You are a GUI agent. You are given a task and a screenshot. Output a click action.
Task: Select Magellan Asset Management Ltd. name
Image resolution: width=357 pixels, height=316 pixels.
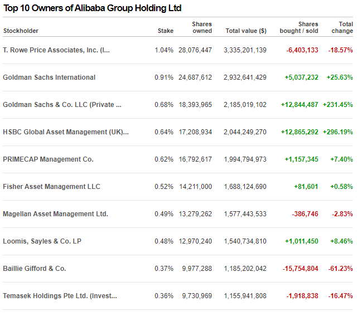click(55, 214)
